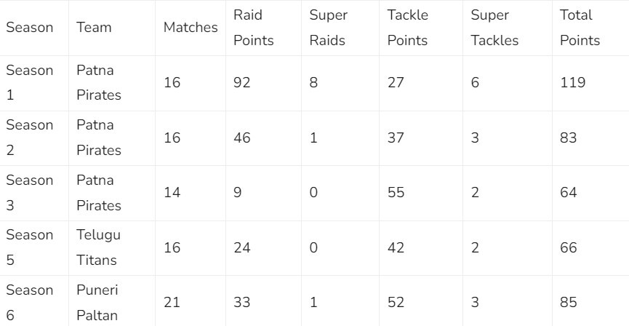Click the Season column header
The height and width of the screenshot is (326, 629).
tap(30, 28)
